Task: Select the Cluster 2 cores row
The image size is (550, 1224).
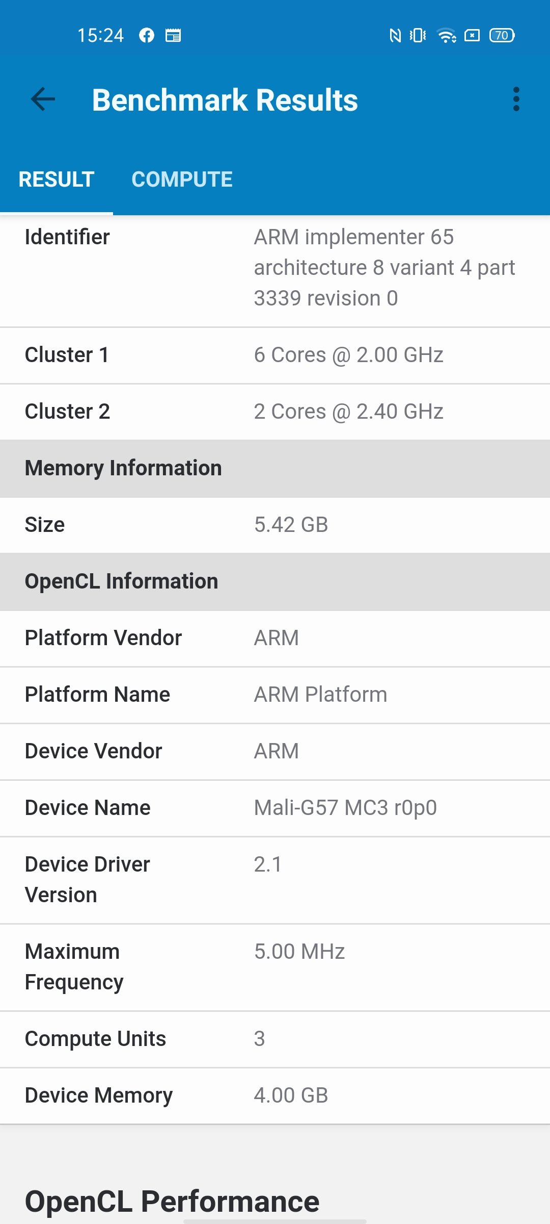Action: [275, 412]
